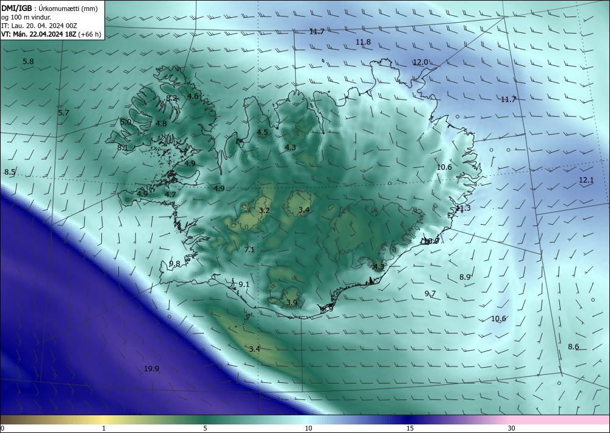Click the 5.8 map value
The height and width of the screenshot is (433, 610).
pos(29,62)
